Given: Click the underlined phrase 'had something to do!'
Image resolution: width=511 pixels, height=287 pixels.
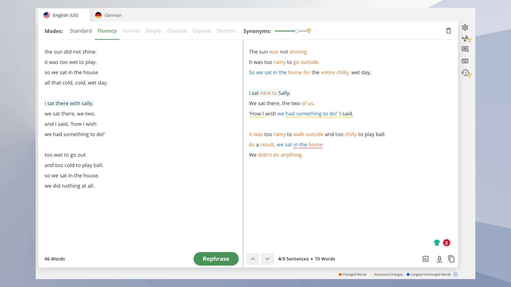Looking at the screenshot, I should [x=312, y=114].
